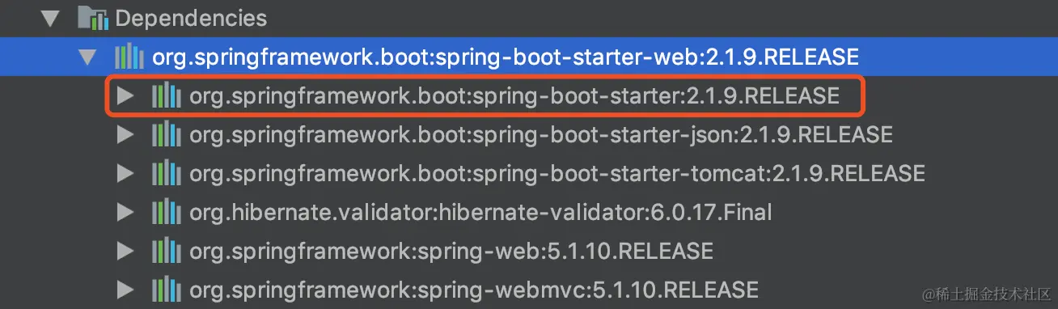Screen dimensions: 1058x309
Task: Click library icon of spring-boot-starter-json
Action: point(167,134)
